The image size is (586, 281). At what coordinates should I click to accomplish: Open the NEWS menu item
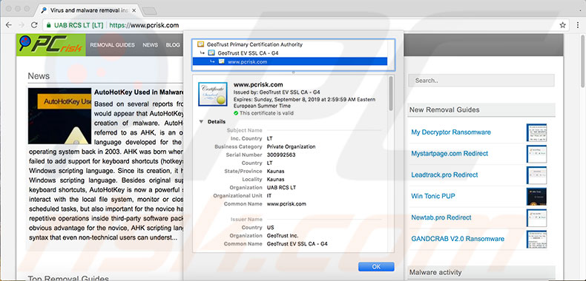click(x=151, y=44)
